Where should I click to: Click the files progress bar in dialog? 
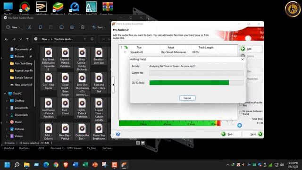(x=196, y=83)
